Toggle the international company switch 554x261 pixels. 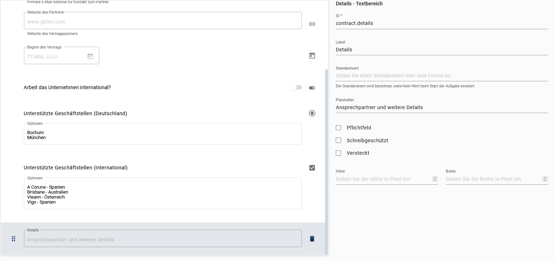(296, 88)
